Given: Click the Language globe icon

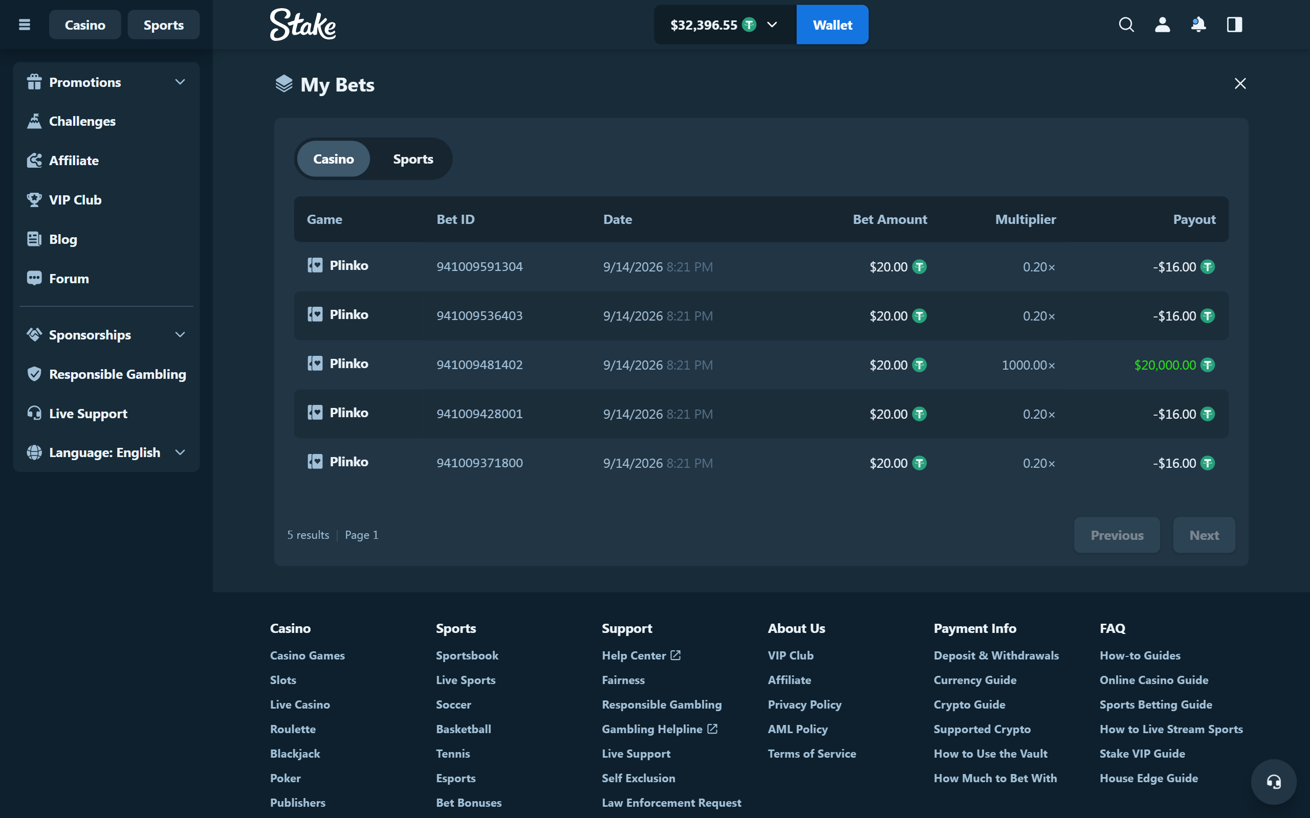Looking at the screenshot, I should (x=34, y=452).
